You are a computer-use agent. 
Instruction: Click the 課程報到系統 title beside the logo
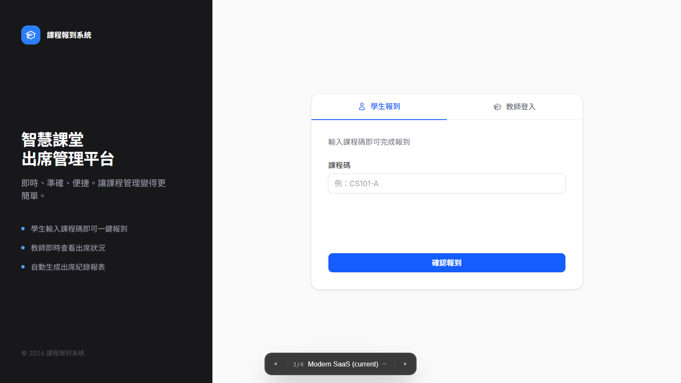point(69,35)
